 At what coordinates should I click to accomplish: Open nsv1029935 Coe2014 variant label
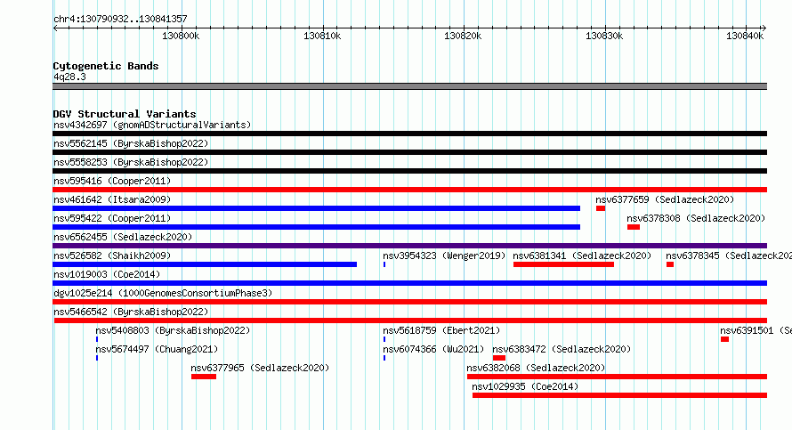click(525, 386)
